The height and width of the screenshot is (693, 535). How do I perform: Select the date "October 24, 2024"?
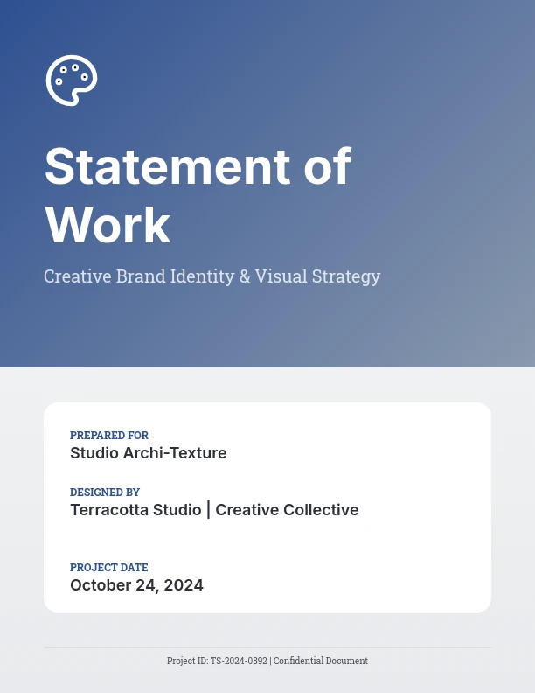click(x=136, y=585)
